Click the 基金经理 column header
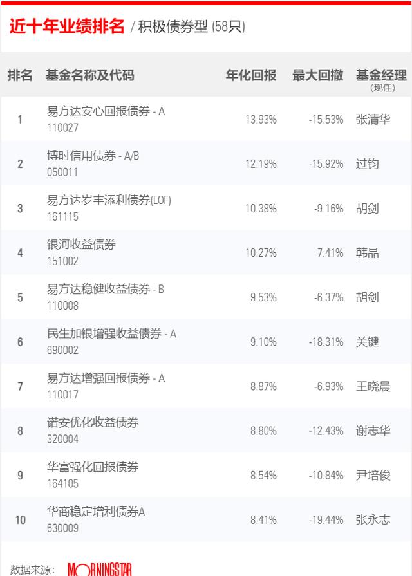Screen dimensions: 412x576 [x=381, y=75]
